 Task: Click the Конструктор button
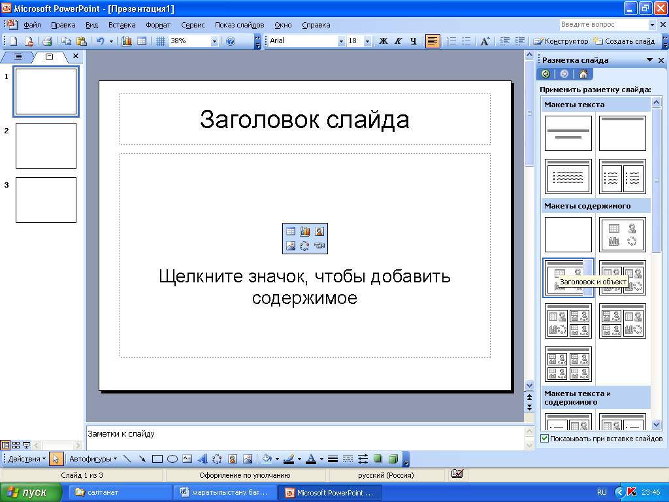tap(561, 41)
